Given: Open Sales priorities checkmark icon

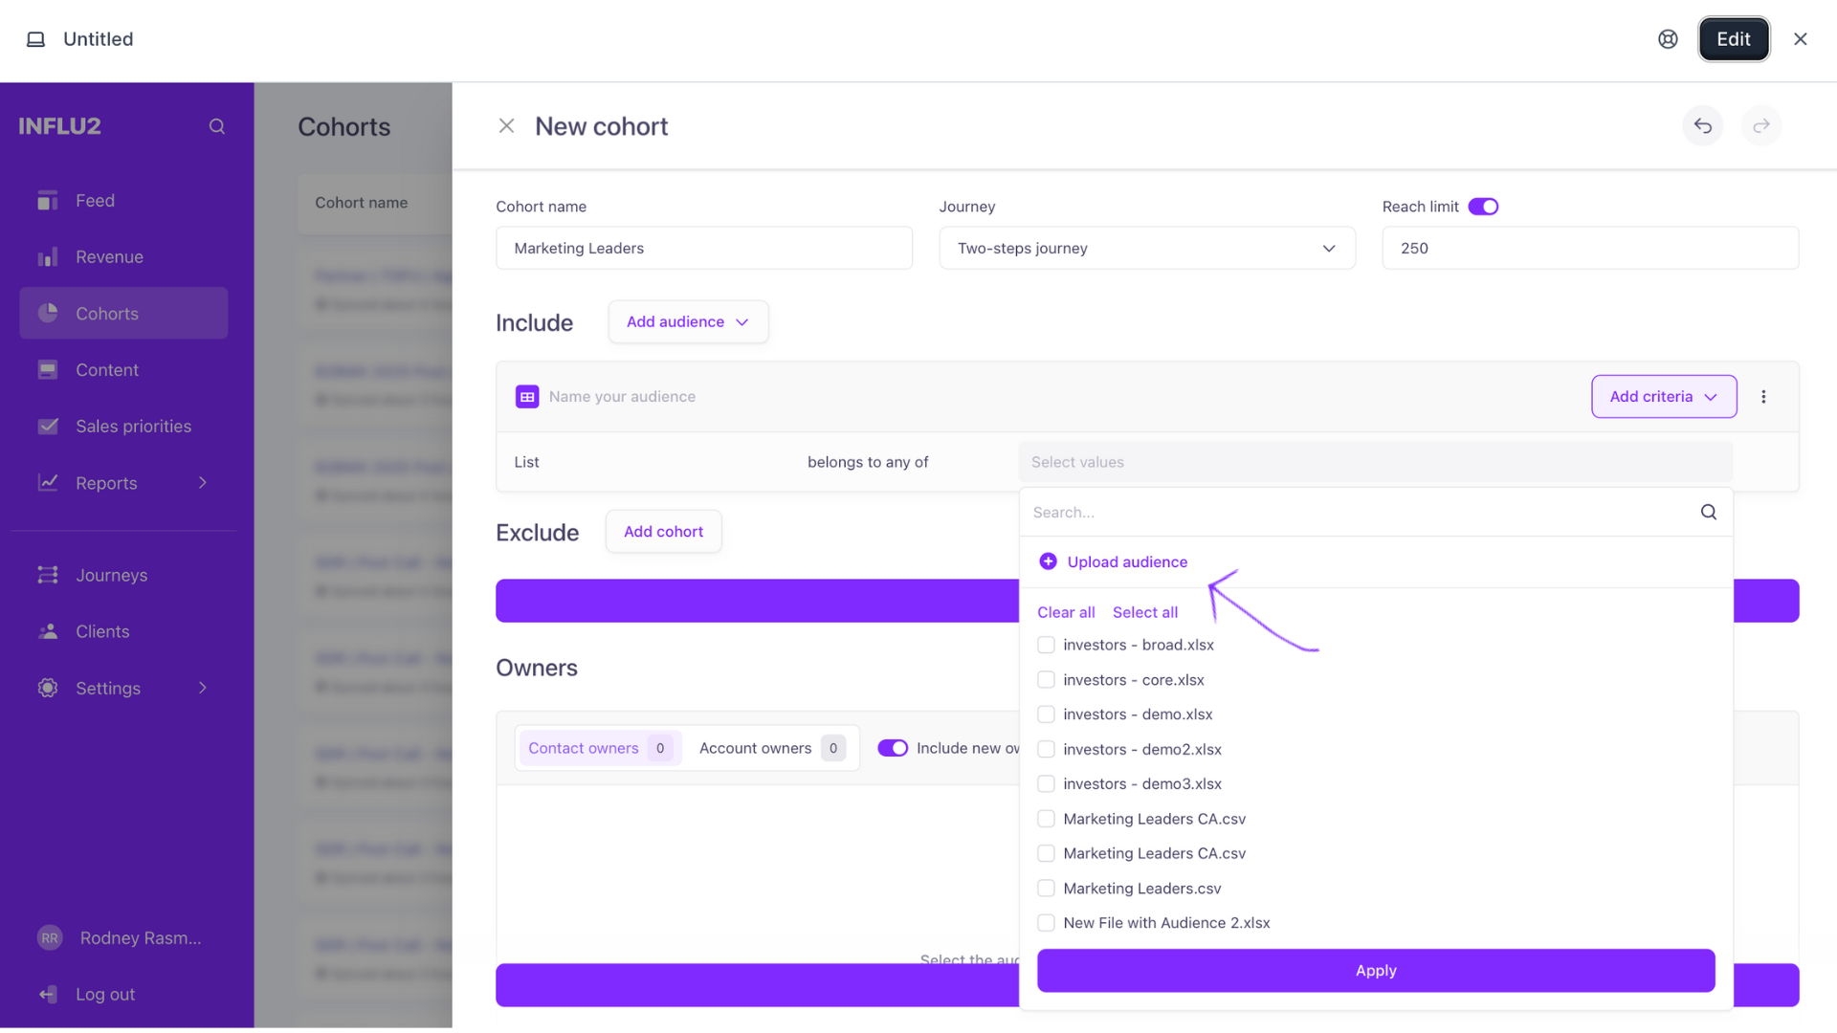Looking at the screenshot, I should (48, 426).
